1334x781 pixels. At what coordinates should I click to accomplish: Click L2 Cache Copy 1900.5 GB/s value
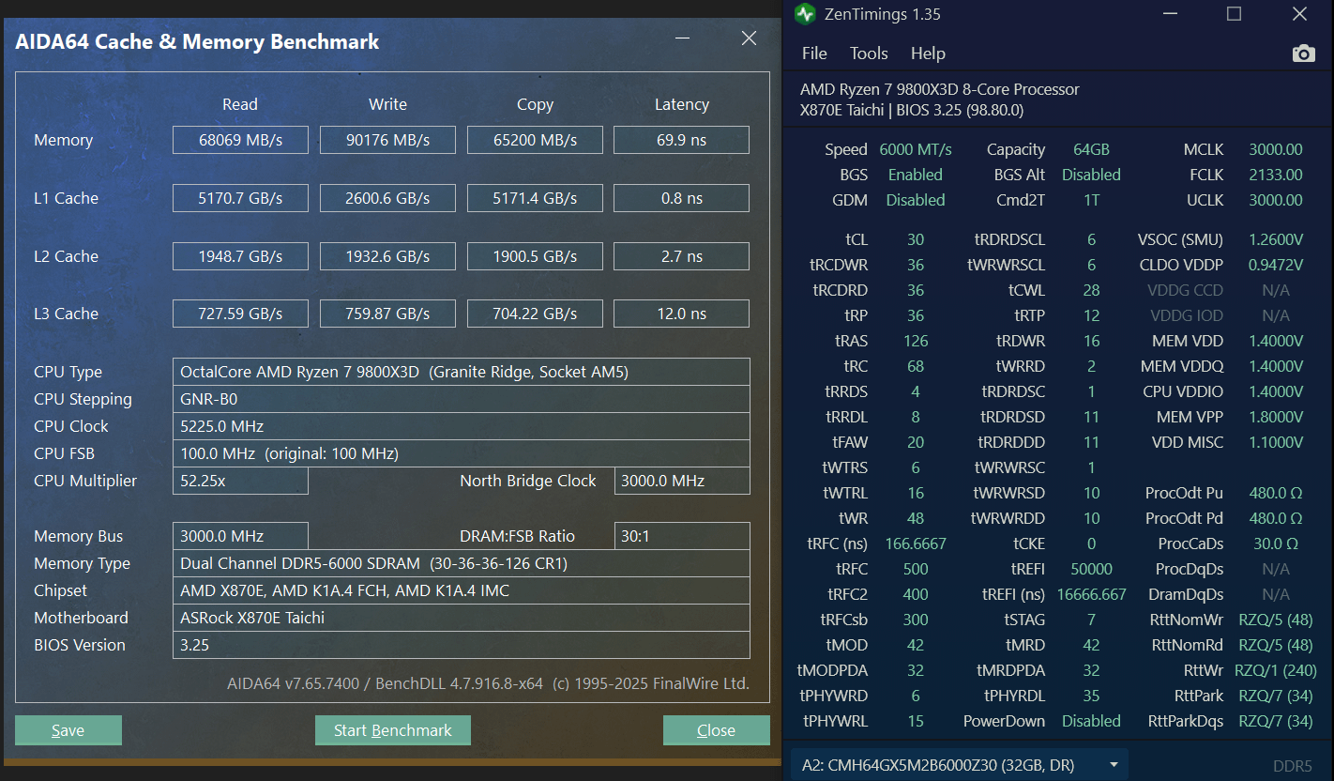pos(535,256)
